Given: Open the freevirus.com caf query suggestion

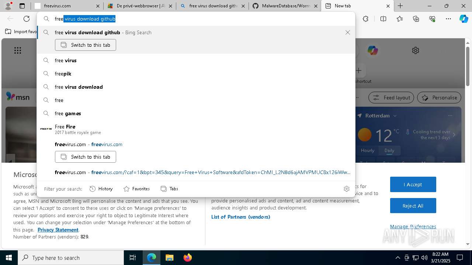Looking at the screenshot, I should pyautogui.click(x=196, y=172).
